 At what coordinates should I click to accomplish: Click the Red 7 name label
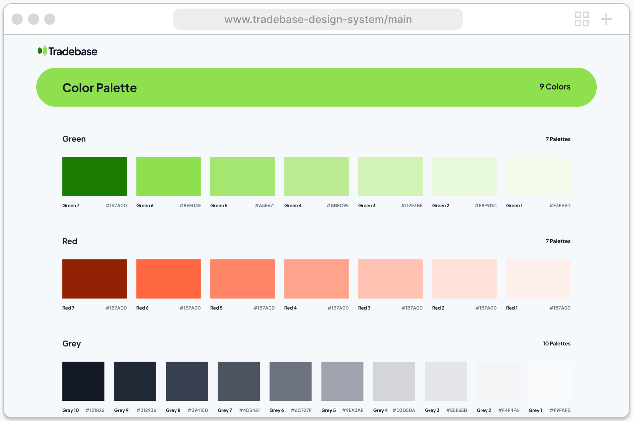(68, 308)
